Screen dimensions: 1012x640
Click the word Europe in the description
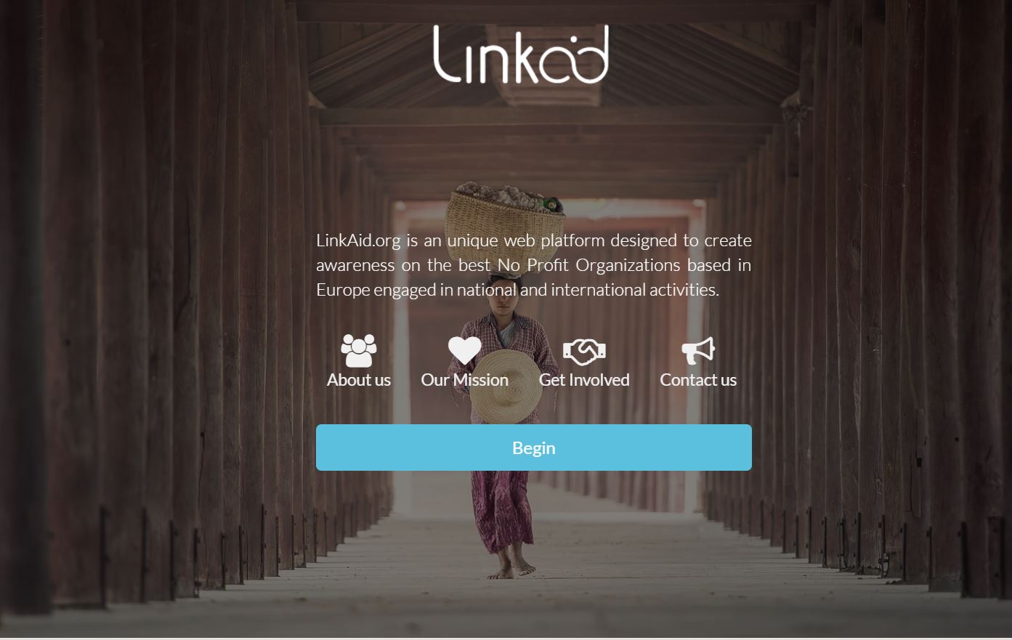click(x=343, y=290)
